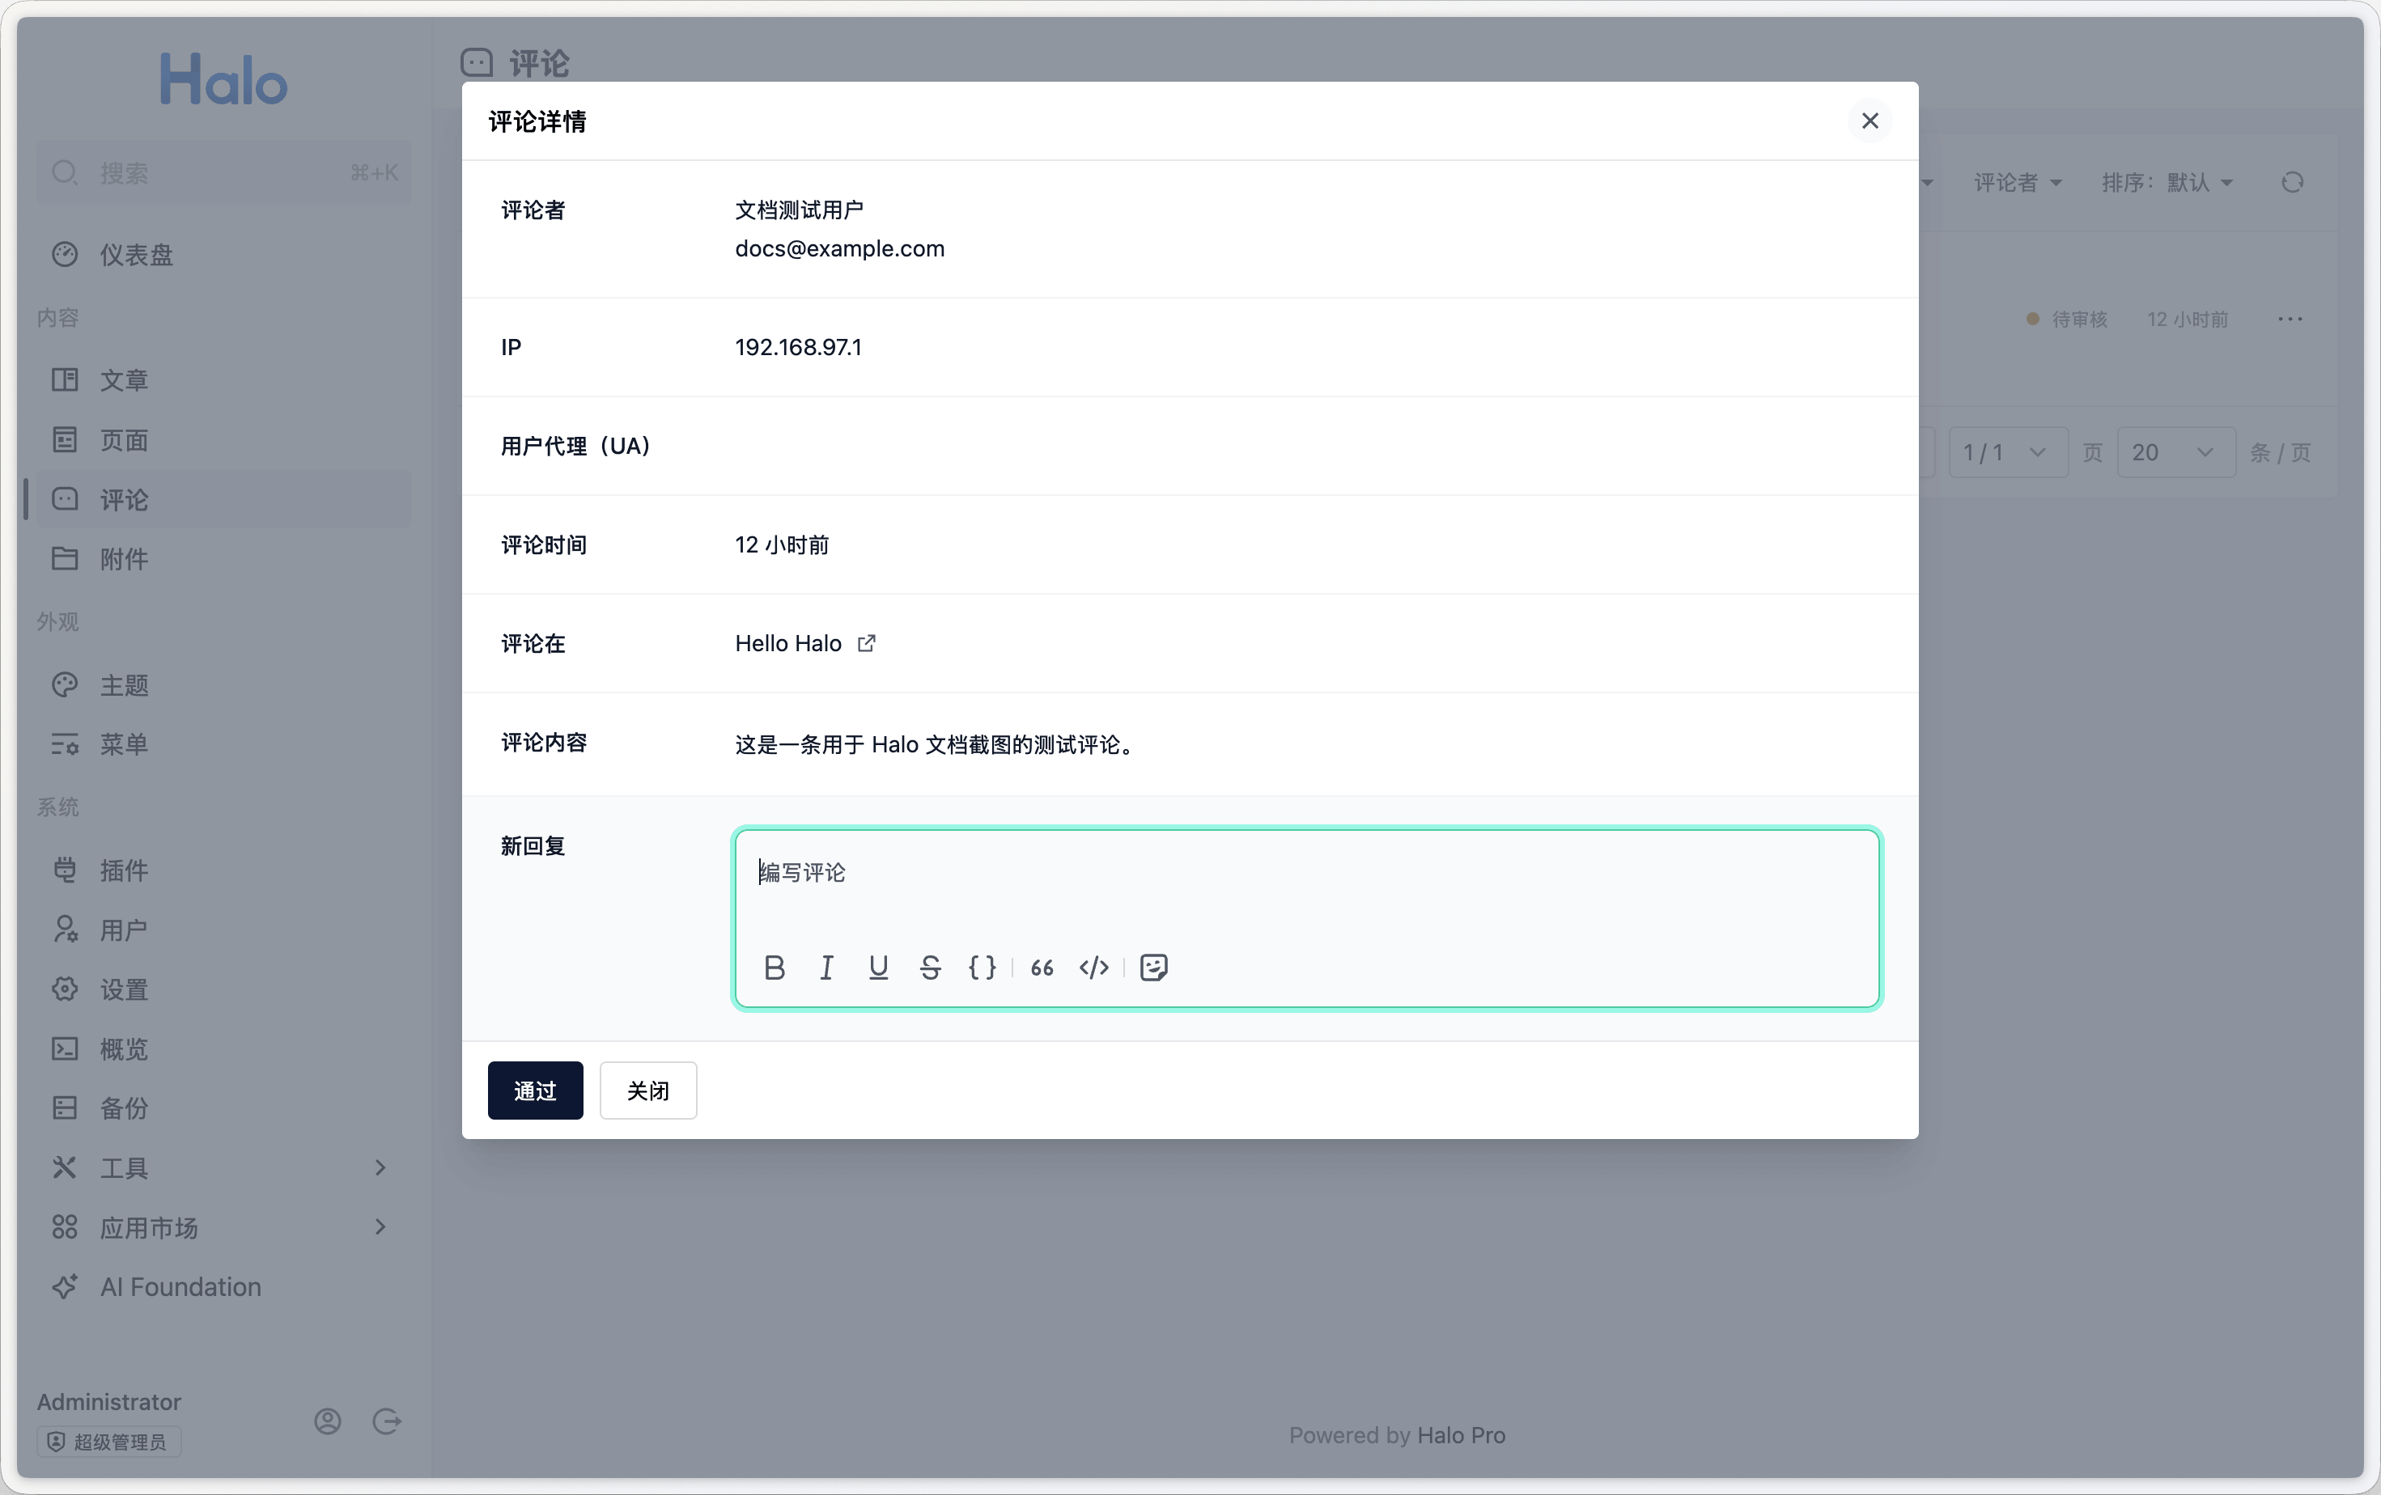Image resolution: width=2381 pixels, height=1495 pixels.
Task: Open the page number 1 / 1 dropdown
Action: tap(2007, 451)
